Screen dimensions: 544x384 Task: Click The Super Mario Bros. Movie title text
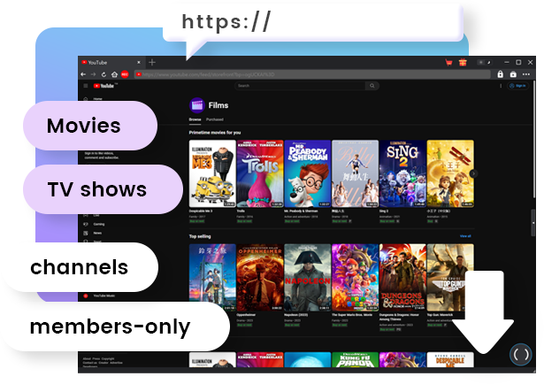[352, 315]
